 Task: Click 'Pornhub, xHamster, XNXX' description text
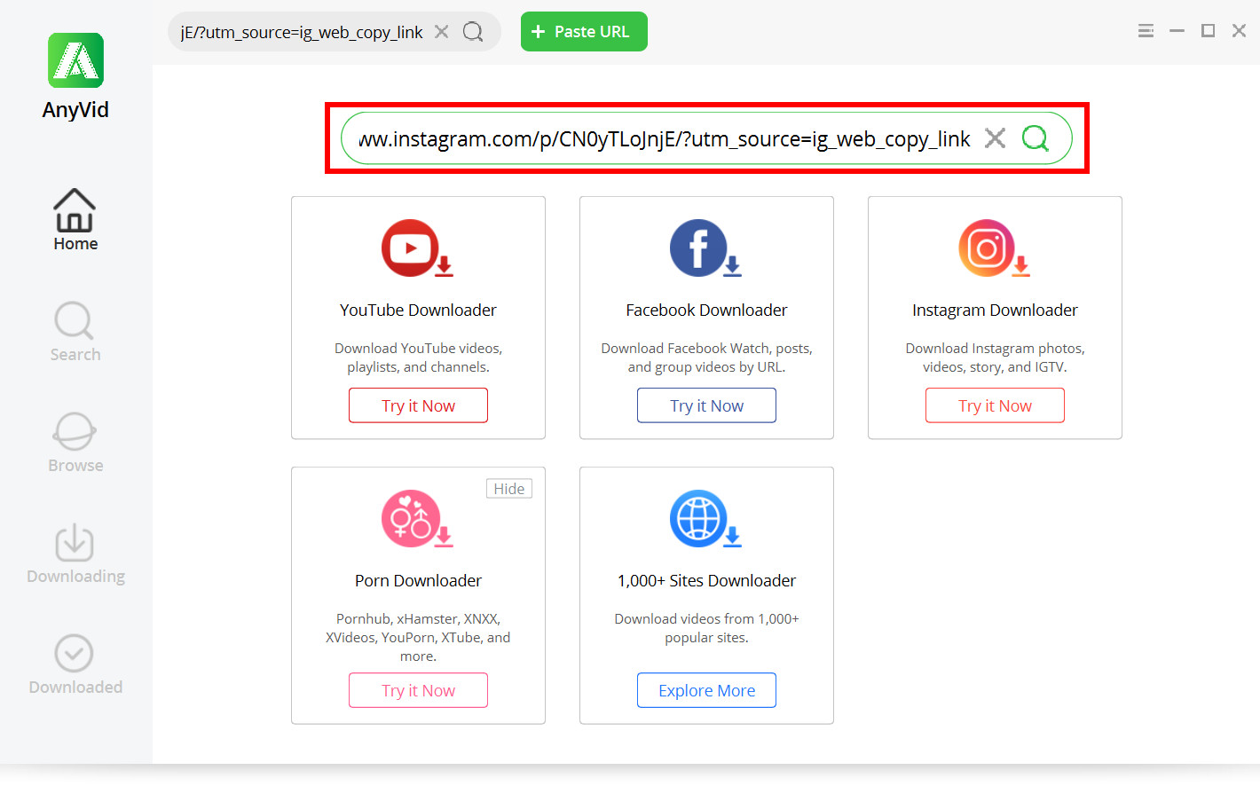click(x=418, y=638)
